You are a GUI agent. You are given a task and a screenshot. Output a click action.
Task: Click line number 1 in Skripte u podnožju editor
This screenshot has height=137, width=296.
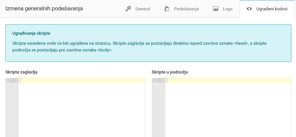(x=160, y=80)
